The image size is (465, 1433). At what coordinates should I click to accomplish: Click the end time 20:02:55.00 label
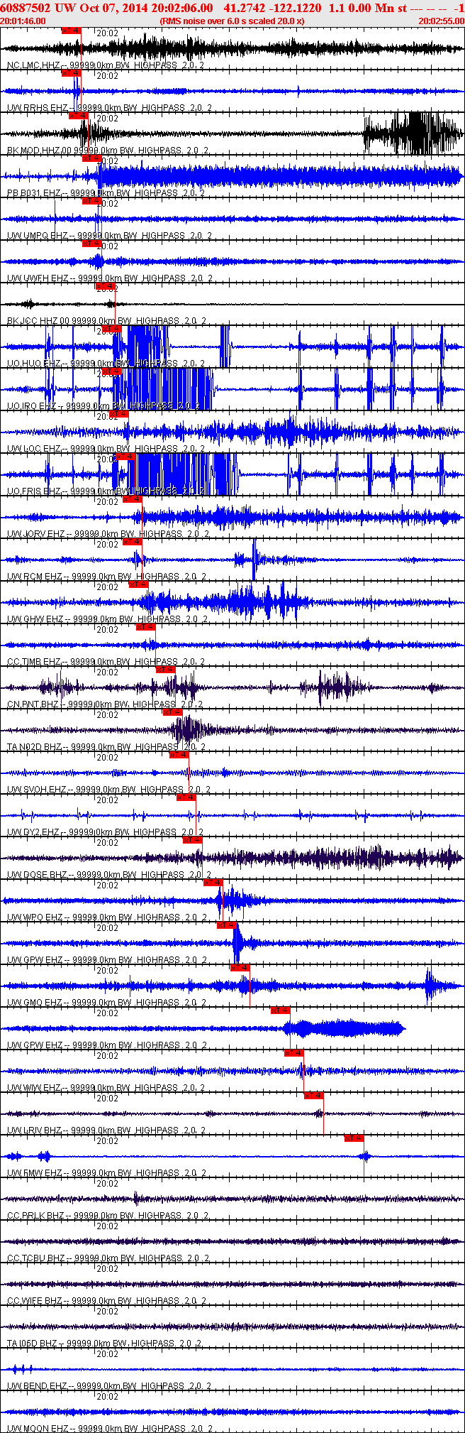tap(441, 21)
